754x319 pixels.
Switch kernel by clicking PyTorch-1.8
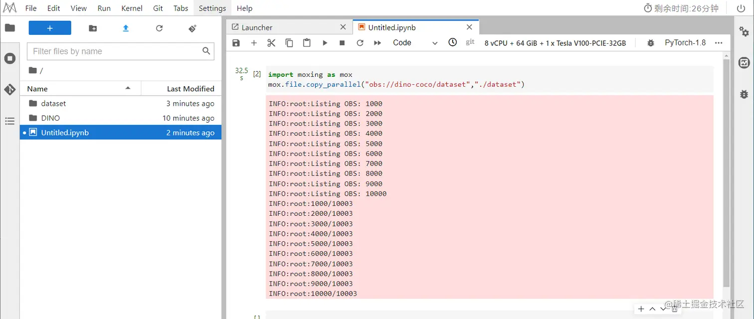pyautogui.click(x=685, y=43)
